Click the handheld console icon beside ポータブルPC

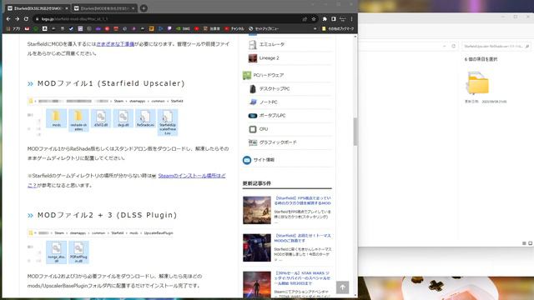pos(253,116)
